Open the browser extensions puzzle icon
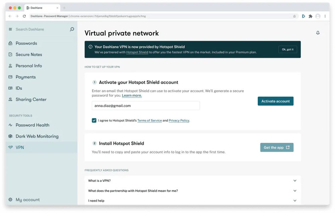 [311, 16]
